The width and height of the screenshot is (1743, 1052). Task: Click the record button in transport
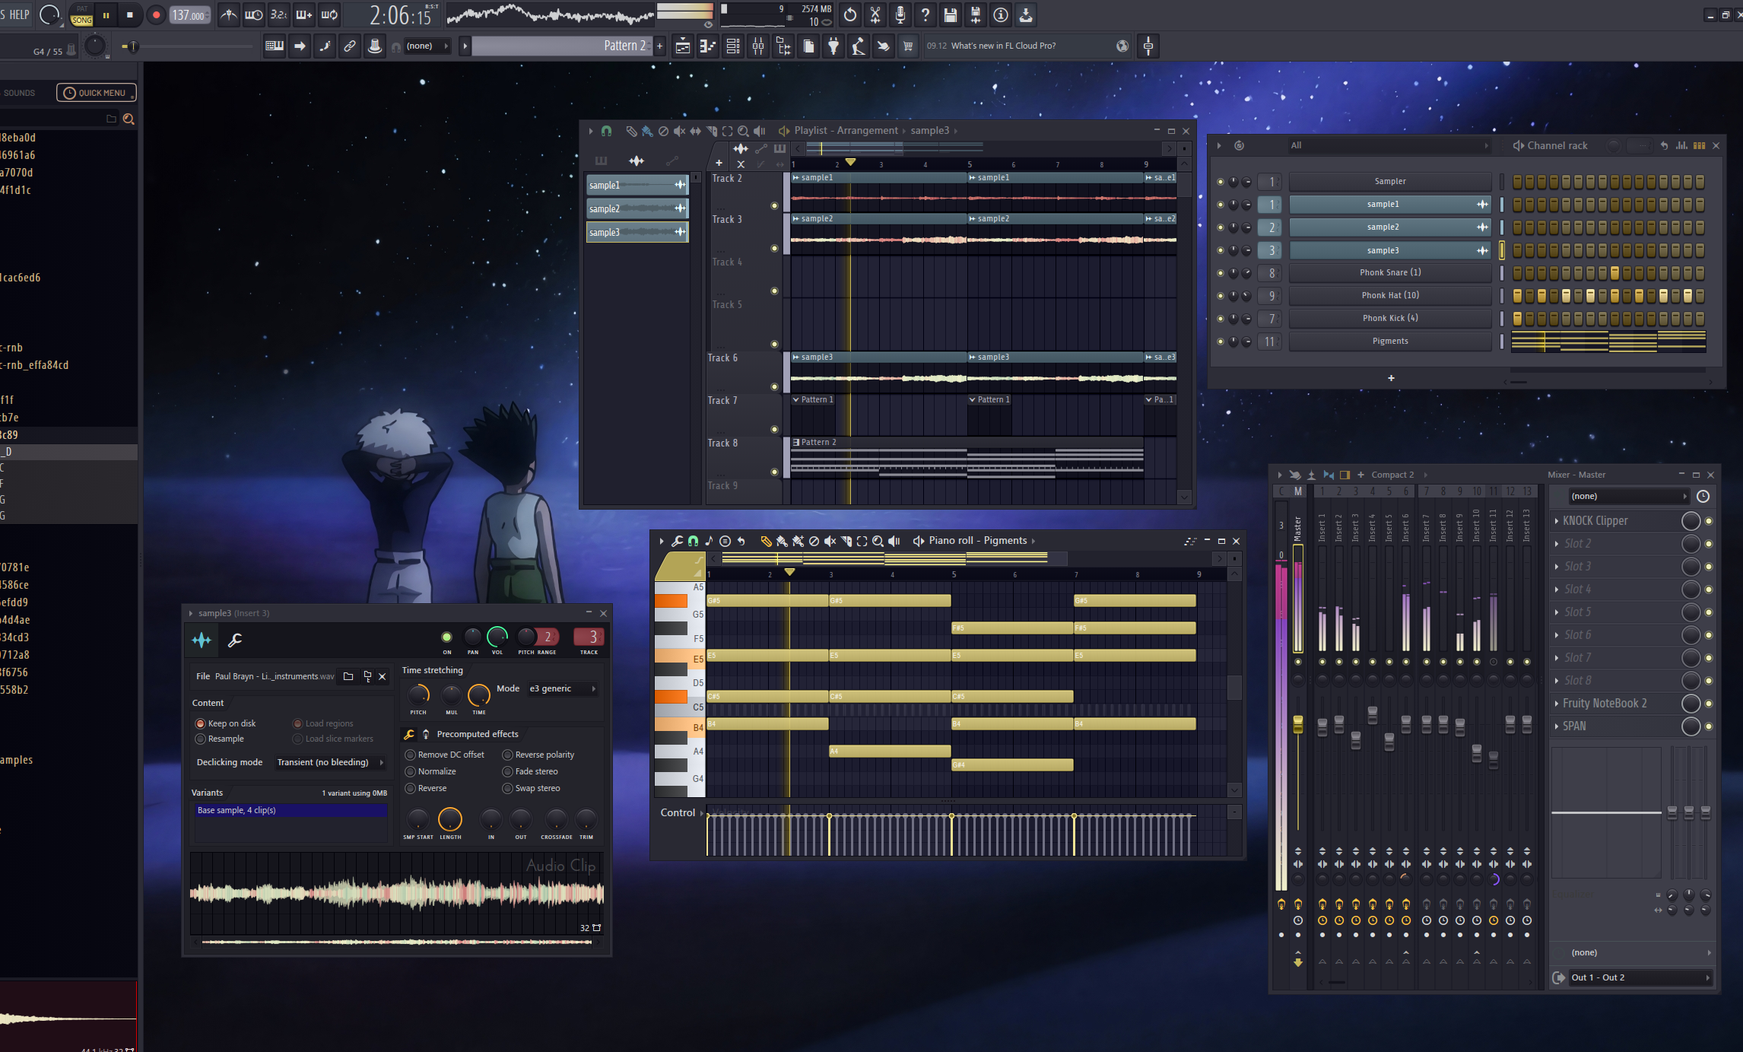tap(156, 15)
